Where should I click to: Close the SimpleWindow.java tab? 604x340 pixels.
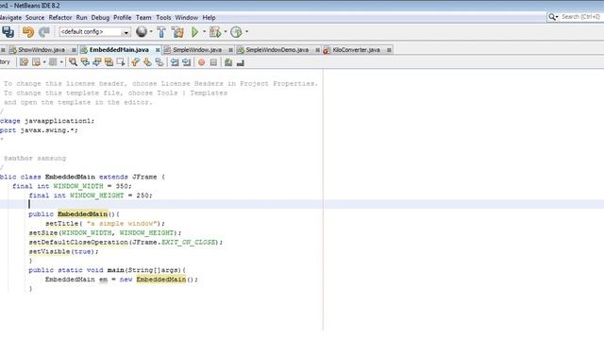point(230,50)
